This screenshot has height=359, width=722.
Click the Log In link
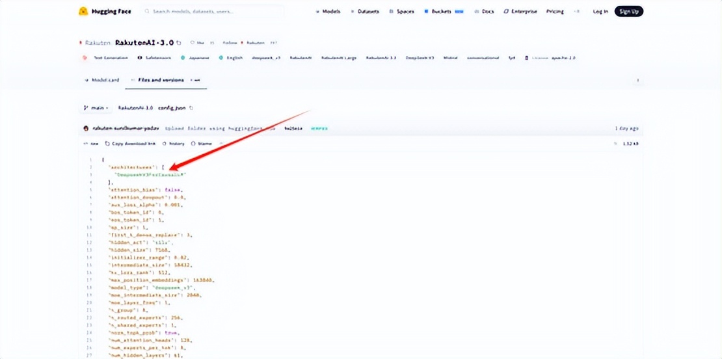click(600, 12)
